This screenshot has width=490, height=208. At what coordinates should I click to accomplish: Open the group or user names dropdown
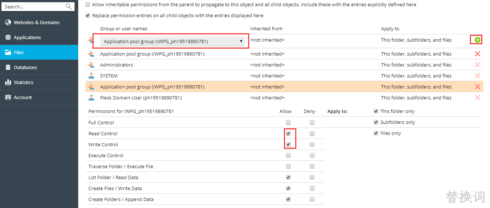[172, 41]
